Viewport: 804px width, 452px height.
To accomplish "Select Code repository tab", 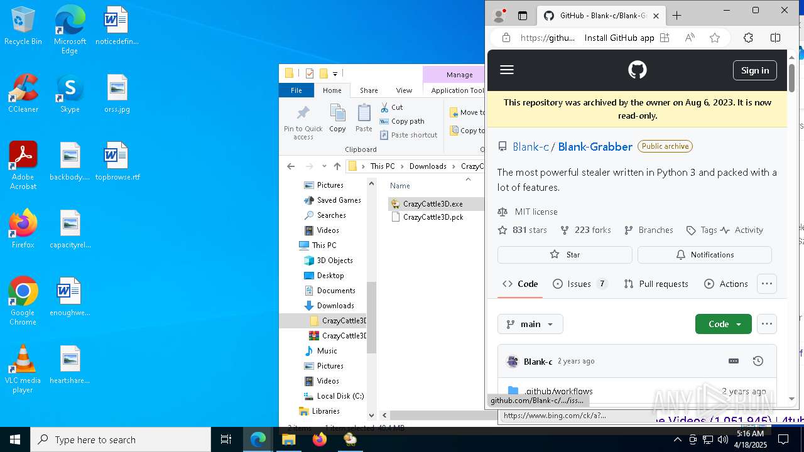I will point(520,284).
